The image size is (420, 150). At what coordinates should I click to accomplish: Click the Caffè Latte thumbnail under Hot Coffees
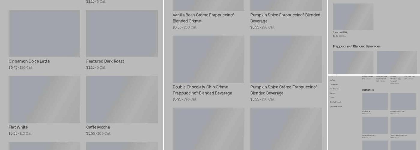point(375,101)
